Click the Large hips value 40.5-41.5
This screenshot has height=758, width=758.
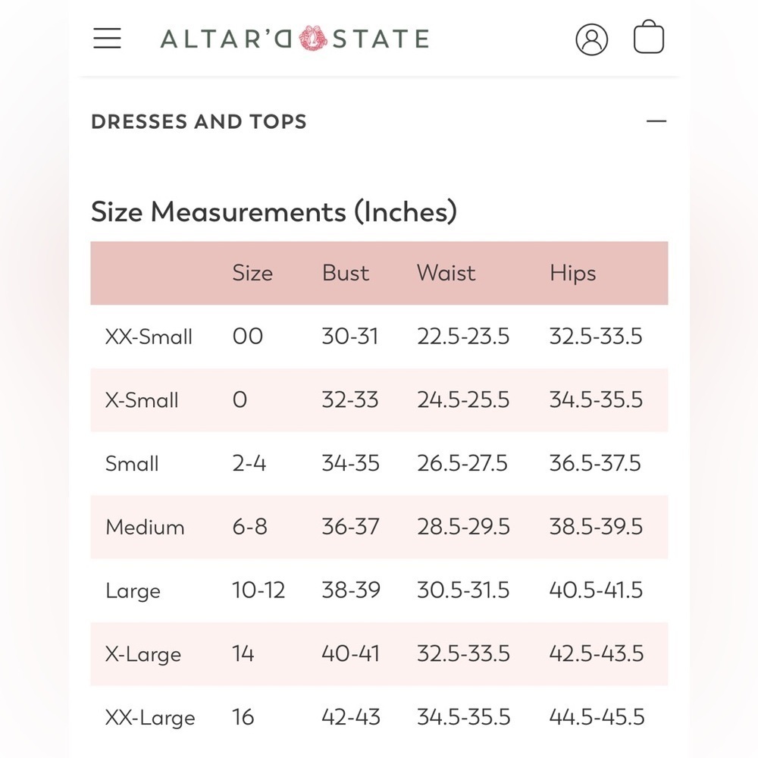click(596, 590)
